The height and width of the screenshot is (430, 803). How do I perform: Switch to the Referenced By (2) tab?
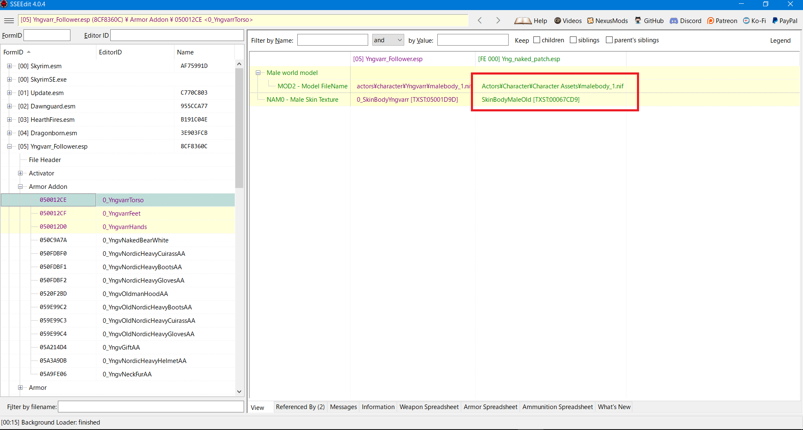(x=300, y=407)
